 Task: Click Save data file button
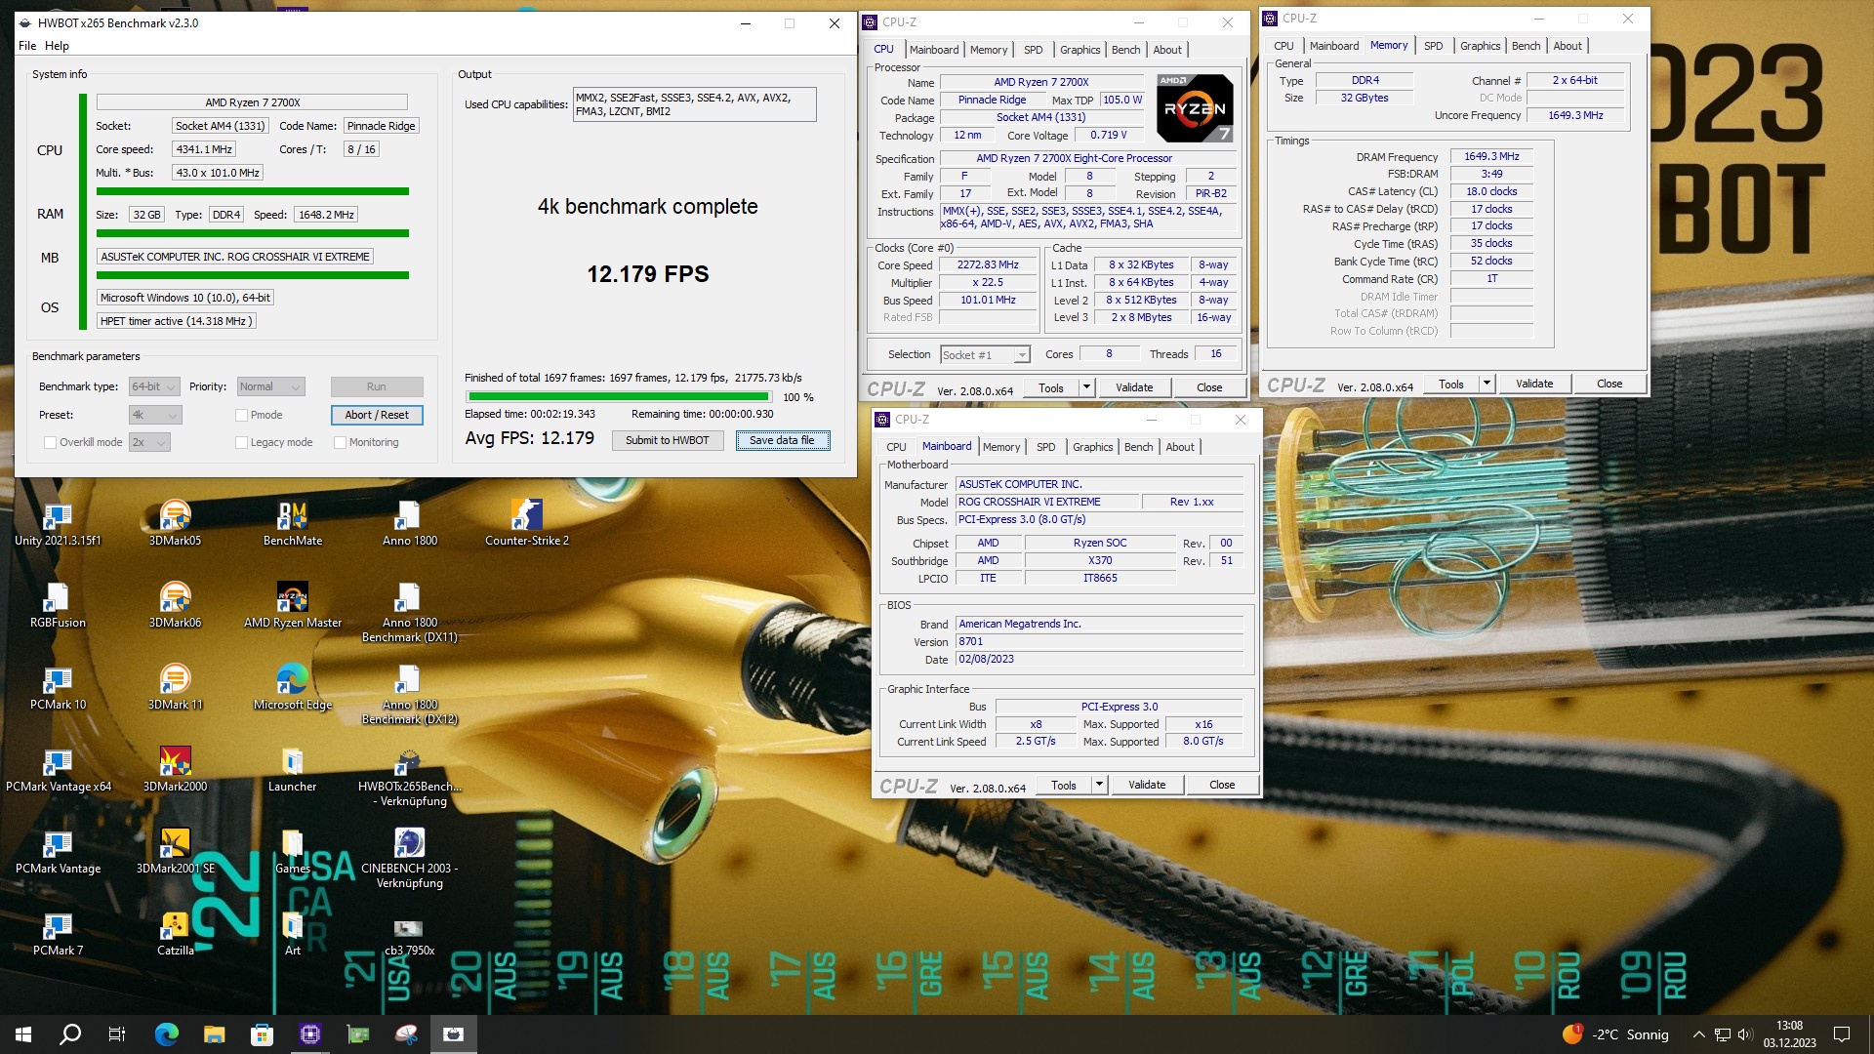coord(782,440)
